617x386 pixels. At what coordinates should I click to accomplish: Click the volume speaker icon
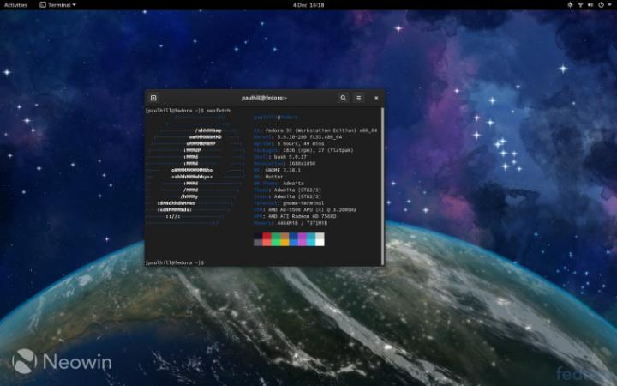(591, 5)
